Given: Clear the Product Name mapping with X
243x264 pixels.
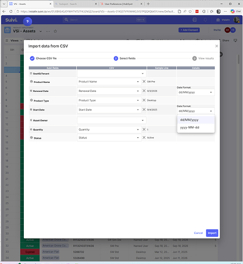Looking at the screenshot, I should pos(144,81).
